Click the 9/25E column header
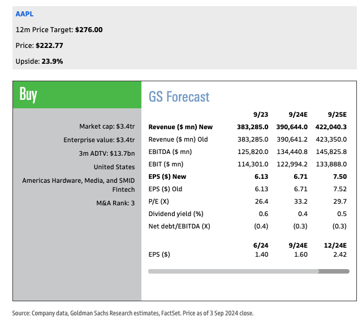Image resolution: width=362 pixels, height=321 pixels. pyautogui.click(x=337, y=113)
